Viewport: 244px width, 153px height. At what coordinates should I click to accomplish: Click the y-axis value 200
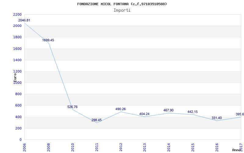18,128
